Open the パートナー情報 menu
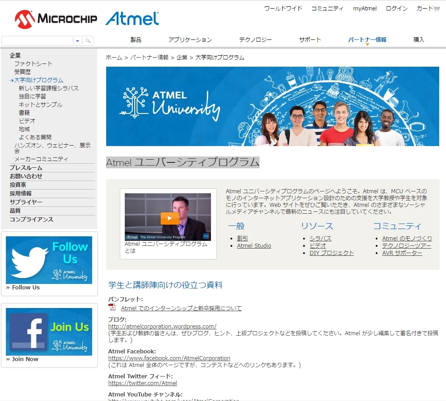Image resolution: width=446 pixels, height=401 pixels. point(367,40)
